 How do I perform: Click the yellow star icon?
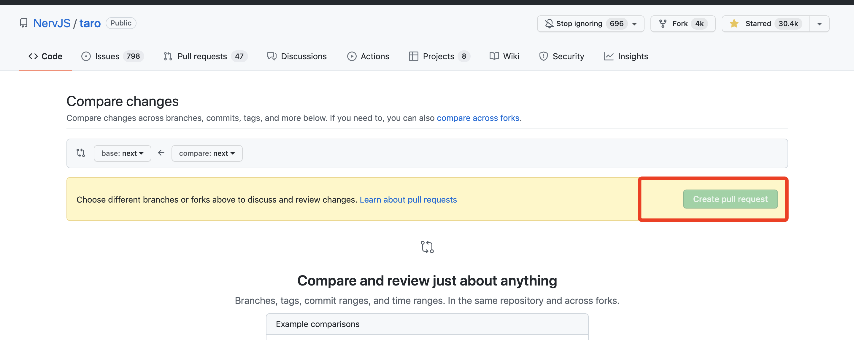click(734, 23)
